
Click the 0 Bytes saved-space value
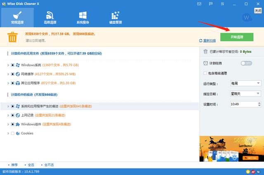[x=246, y=51]
